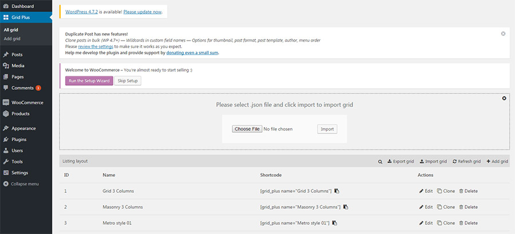The height and width of the screenshot is (234, 515).
Task: Copy the Masonry 3 Columns shortcode
Action: (346, 207)
